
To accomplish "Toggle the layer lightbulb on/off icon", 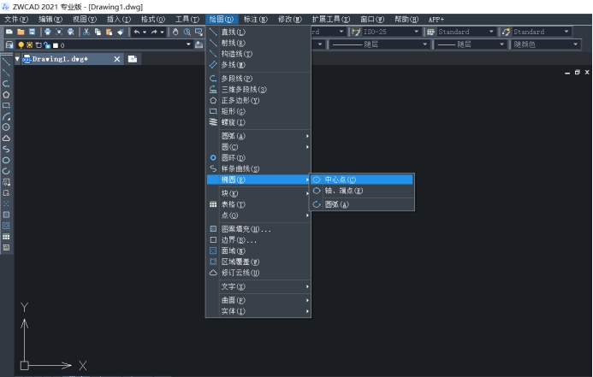I will 21,44.
